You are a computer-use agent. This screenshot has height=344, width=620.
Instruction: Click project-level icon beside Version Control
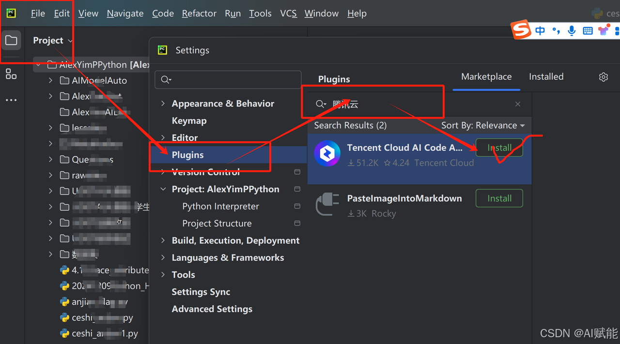(297, 172)
